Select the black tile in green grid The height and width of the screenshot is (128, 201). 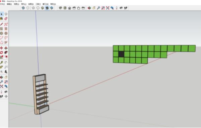tap(121, 54)
